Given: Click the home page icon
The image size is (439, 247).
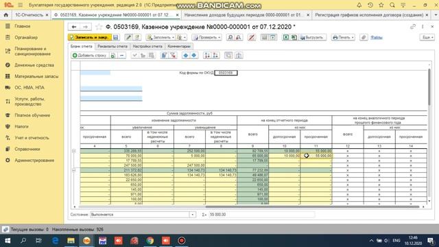Looking at the screenshot, I should pos(6,15).
